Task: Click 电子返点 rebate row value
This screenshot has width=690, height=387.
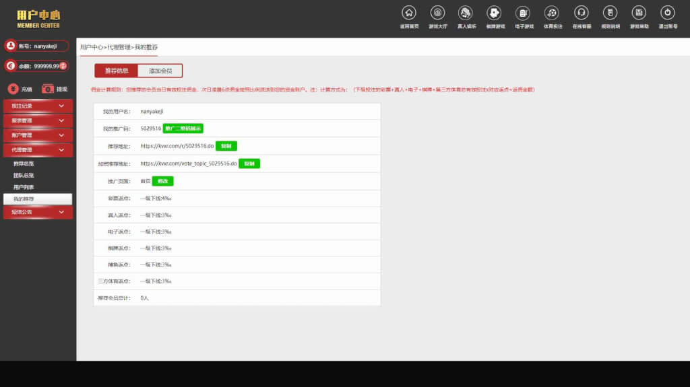Action: (x=156, y=232)
